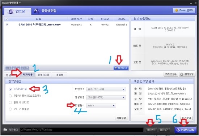Uncheck the SAM 2010 file row checkbox
The width and height of the screenshot is (199, 136).
pos(7,25)
